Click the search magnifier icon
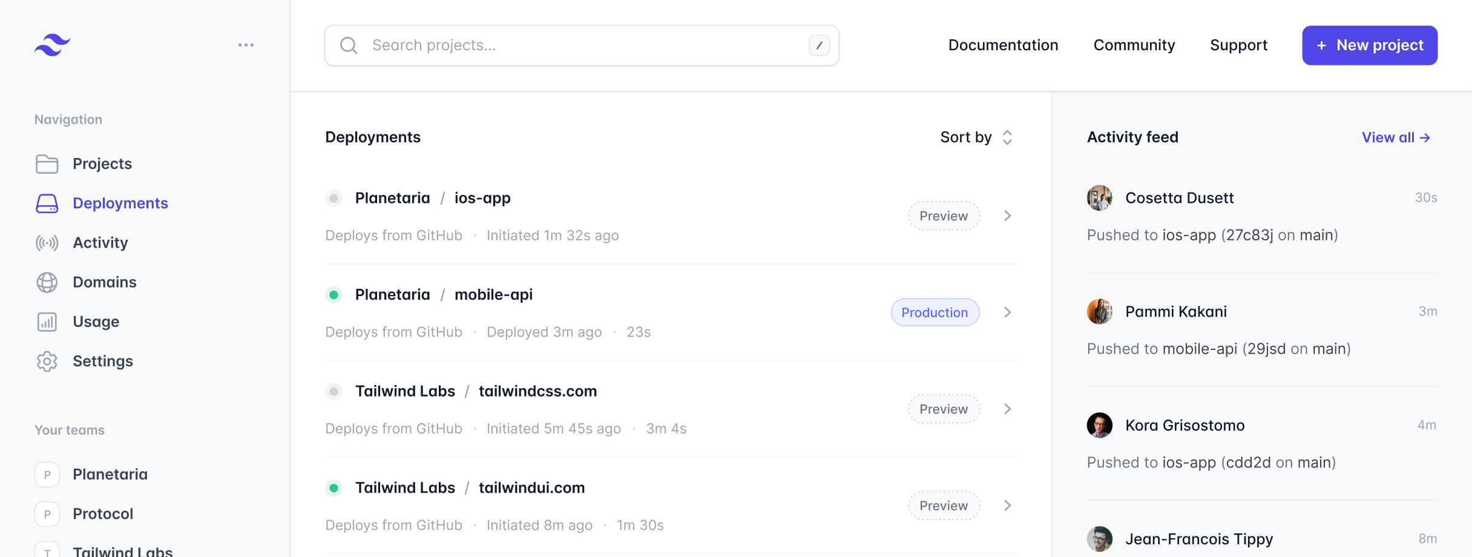Image resolution: width=1472 pixels, height=557 pixels. pyautogui.click(x=349, y=45)
